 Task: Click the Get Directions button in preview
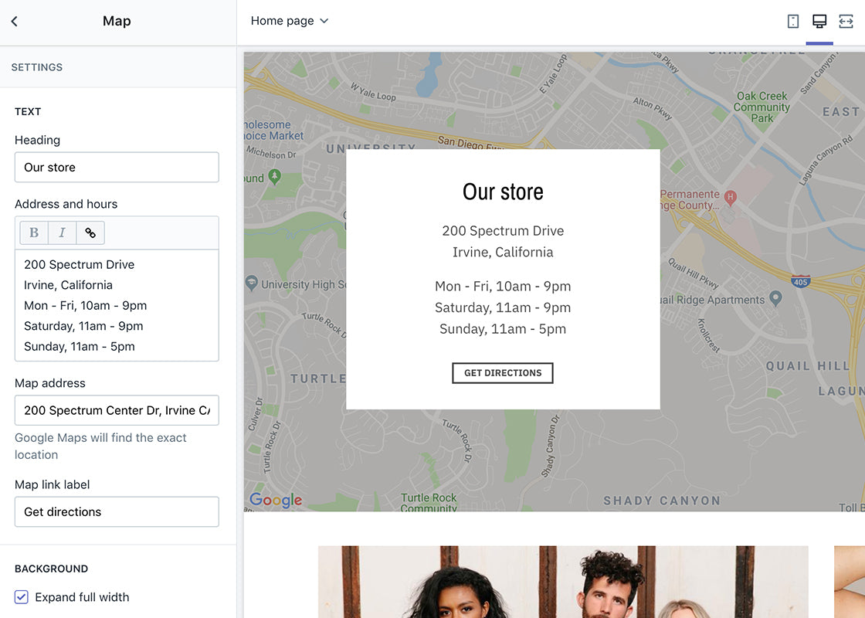click(x=503, y=373)
